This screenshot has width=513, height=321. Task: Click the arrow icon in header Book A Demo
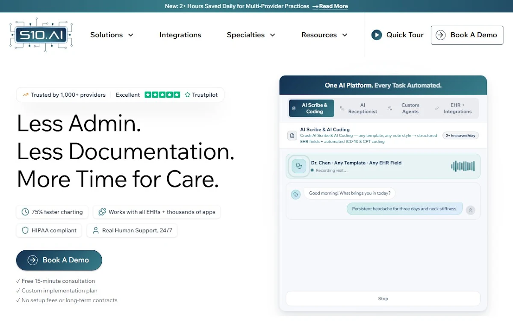coord(441,35)
